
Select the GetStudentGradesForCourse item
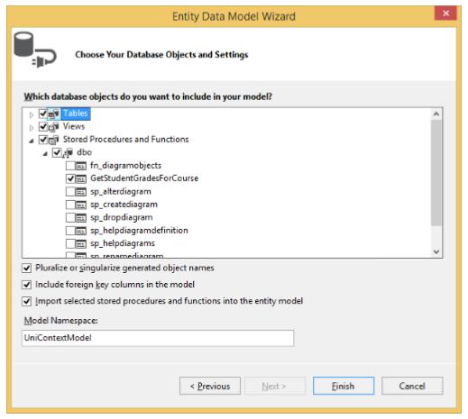point(144,178)
